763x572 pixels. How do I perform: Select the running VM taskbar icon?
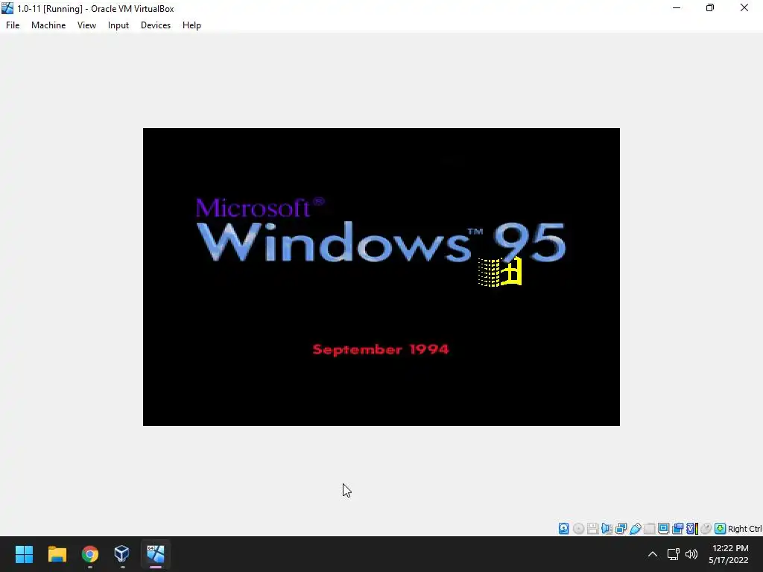155,553
